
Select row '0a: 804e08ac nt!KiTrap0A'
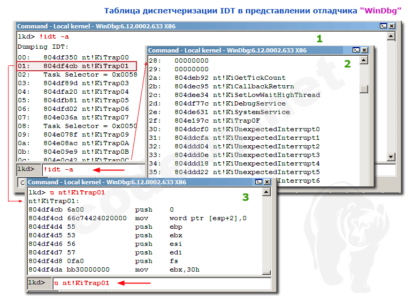(x=73, y=143)
